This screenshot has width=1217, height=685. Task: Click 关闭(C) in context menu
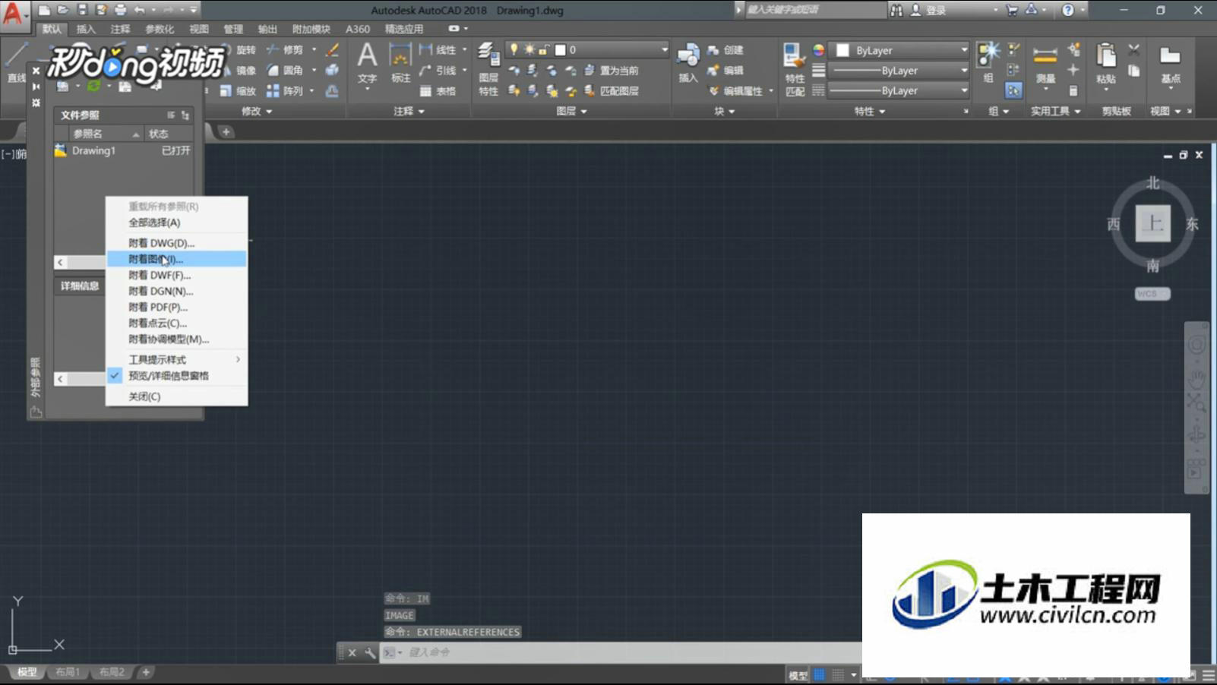click(x=176, y=396)
